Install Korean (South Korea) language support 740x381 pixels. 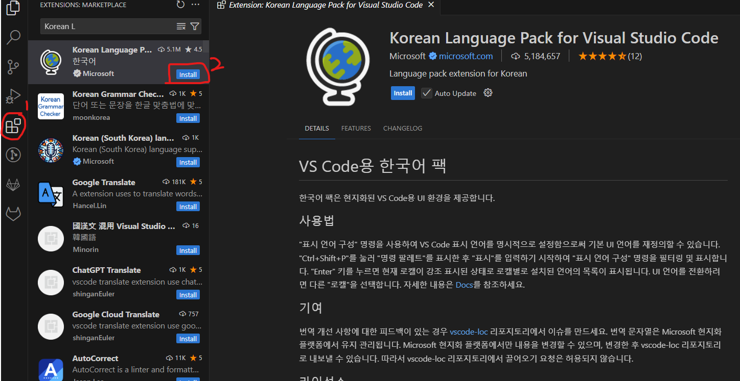(188, 162)
